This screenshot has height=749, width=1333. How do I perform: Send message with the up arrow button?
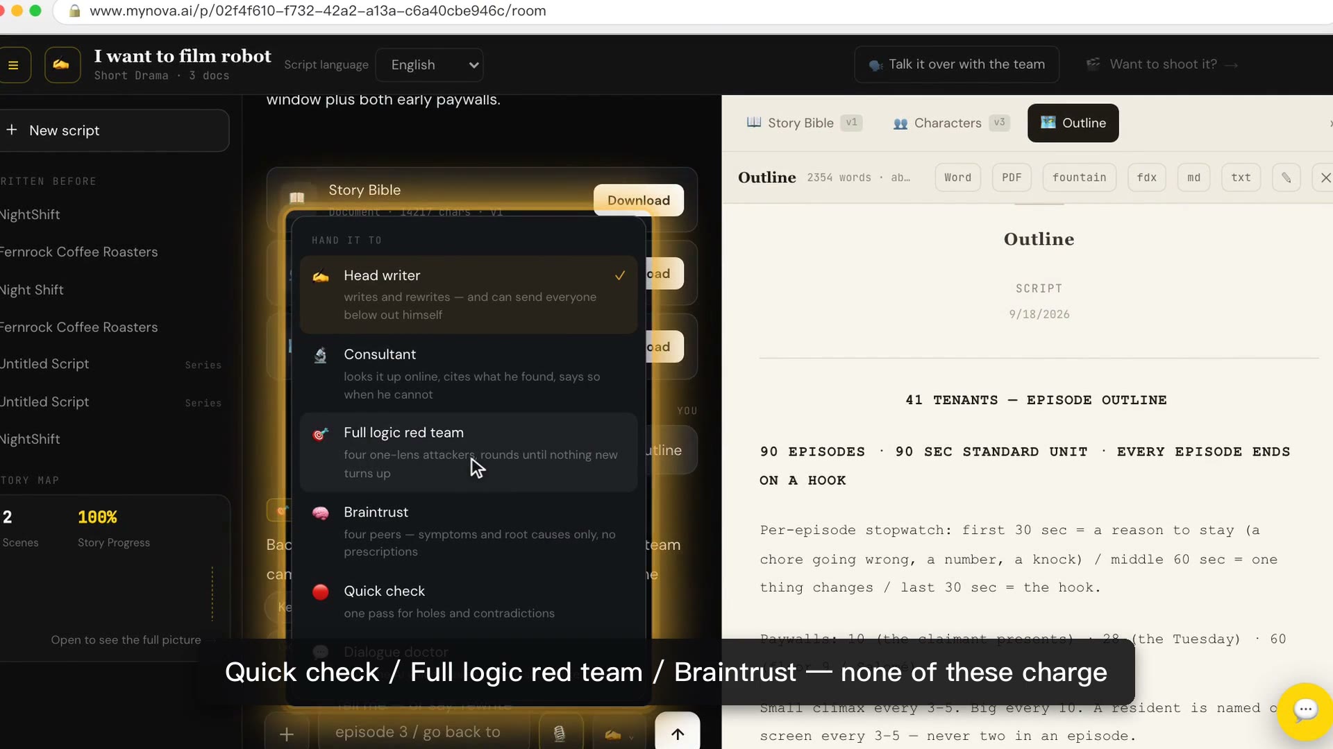point(677,733)
